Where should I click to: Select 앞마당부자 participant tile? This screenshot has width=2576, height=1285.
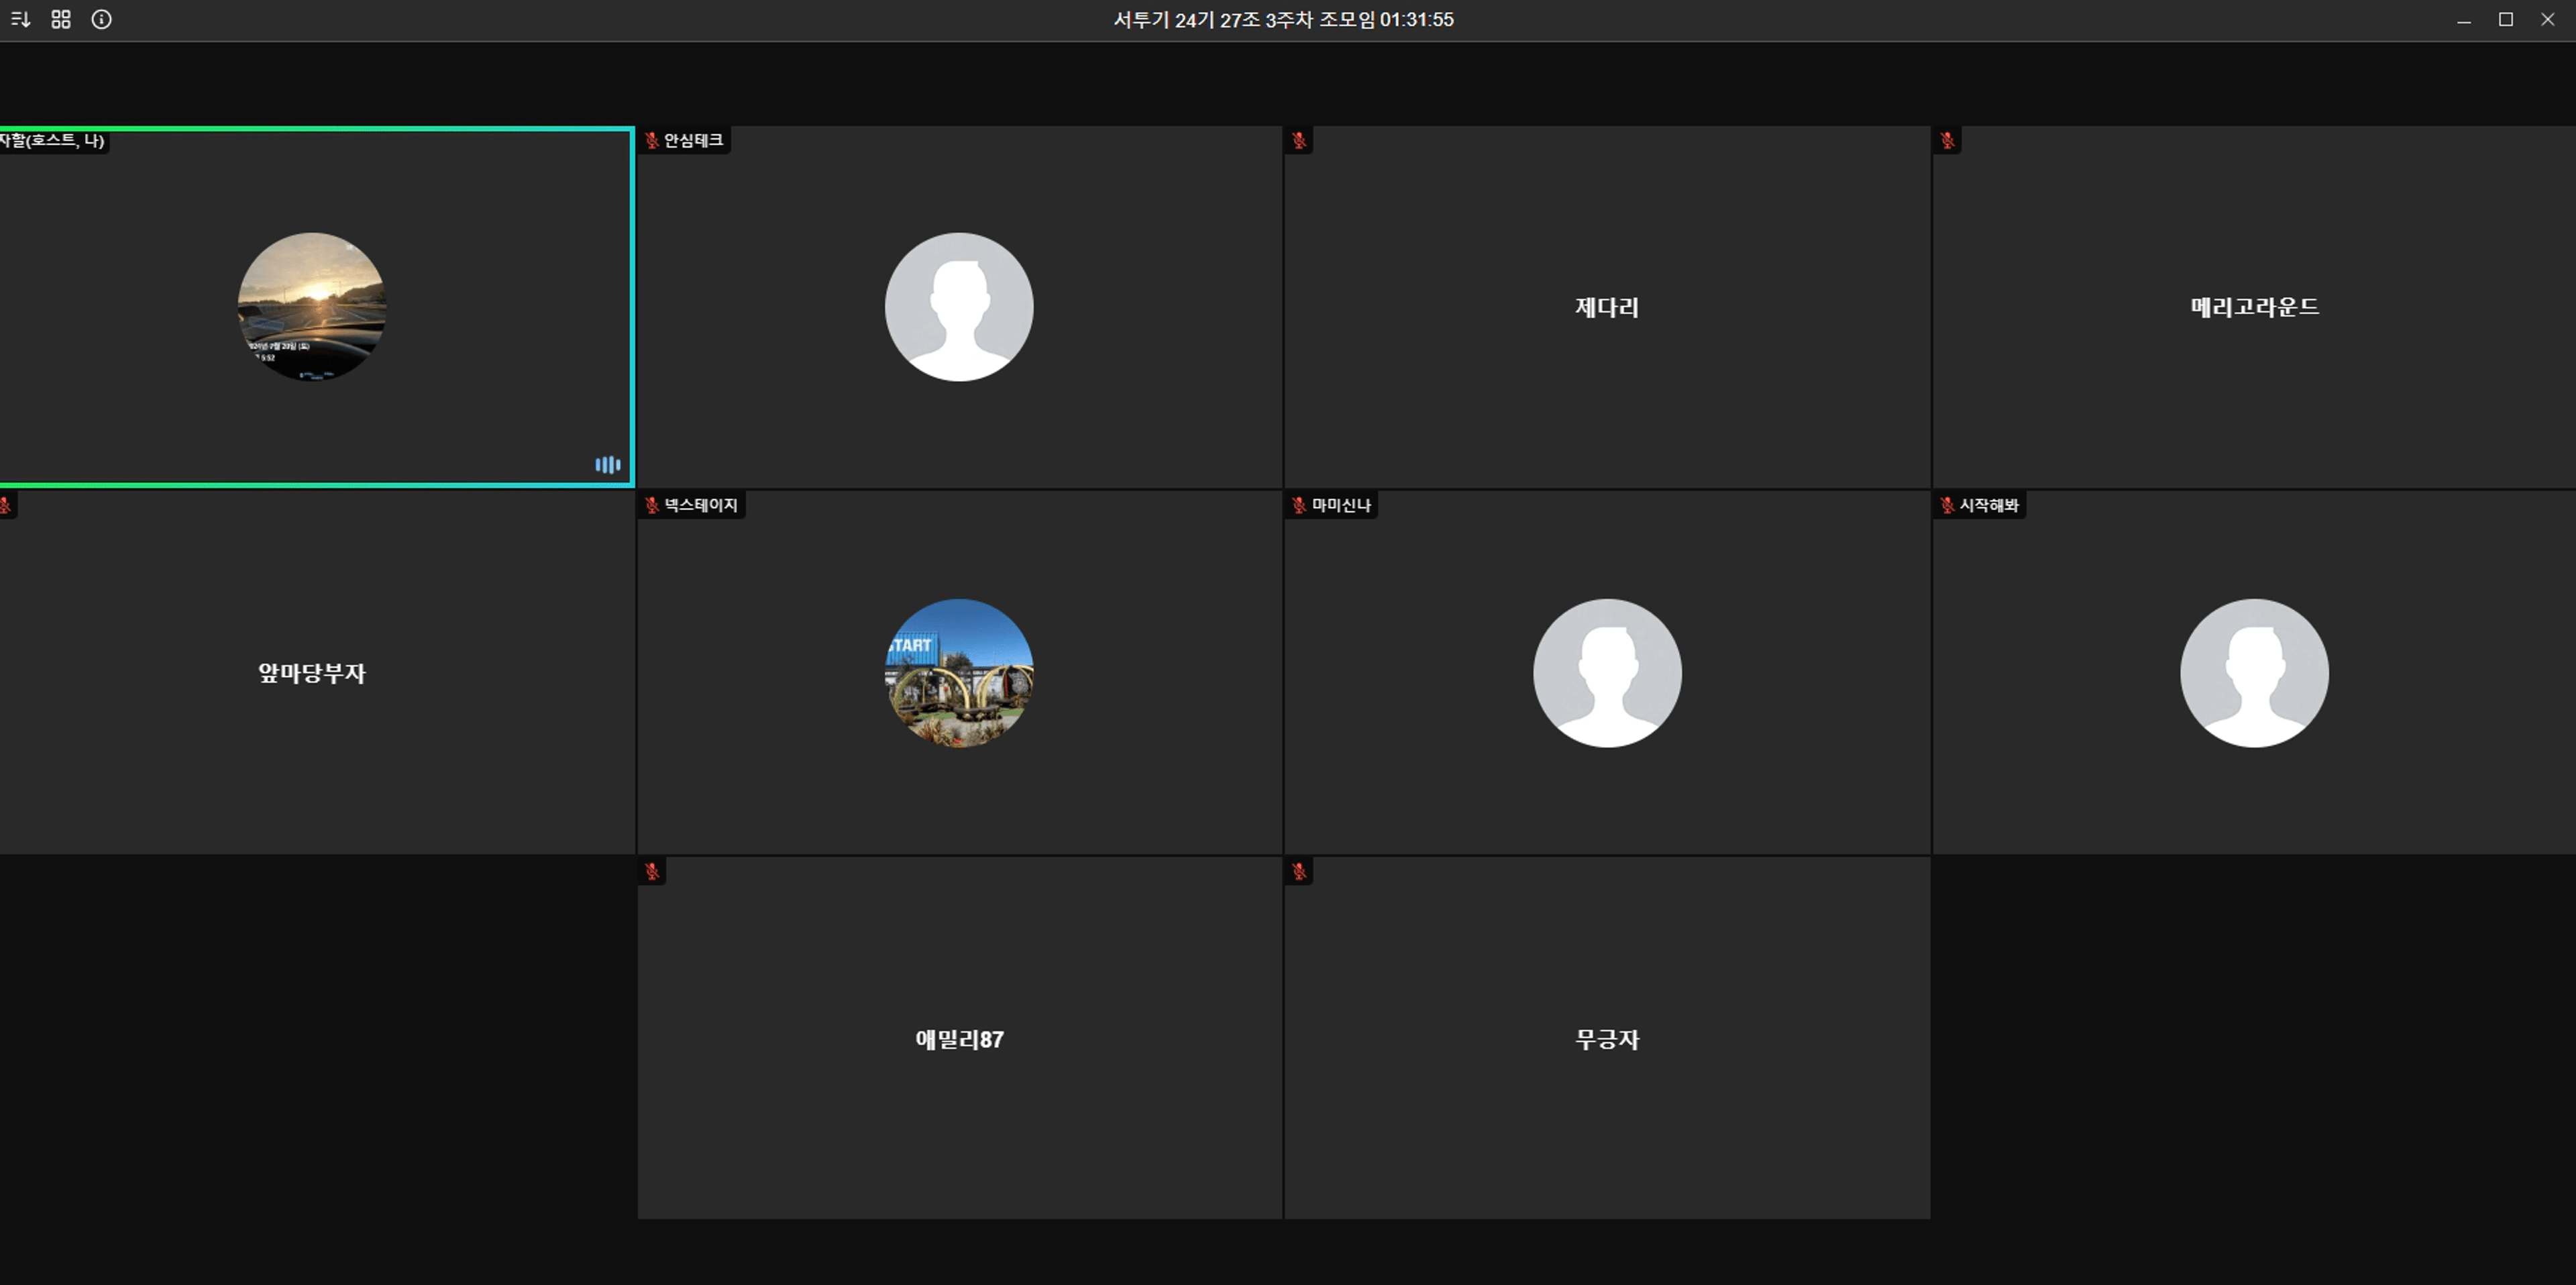311,673
